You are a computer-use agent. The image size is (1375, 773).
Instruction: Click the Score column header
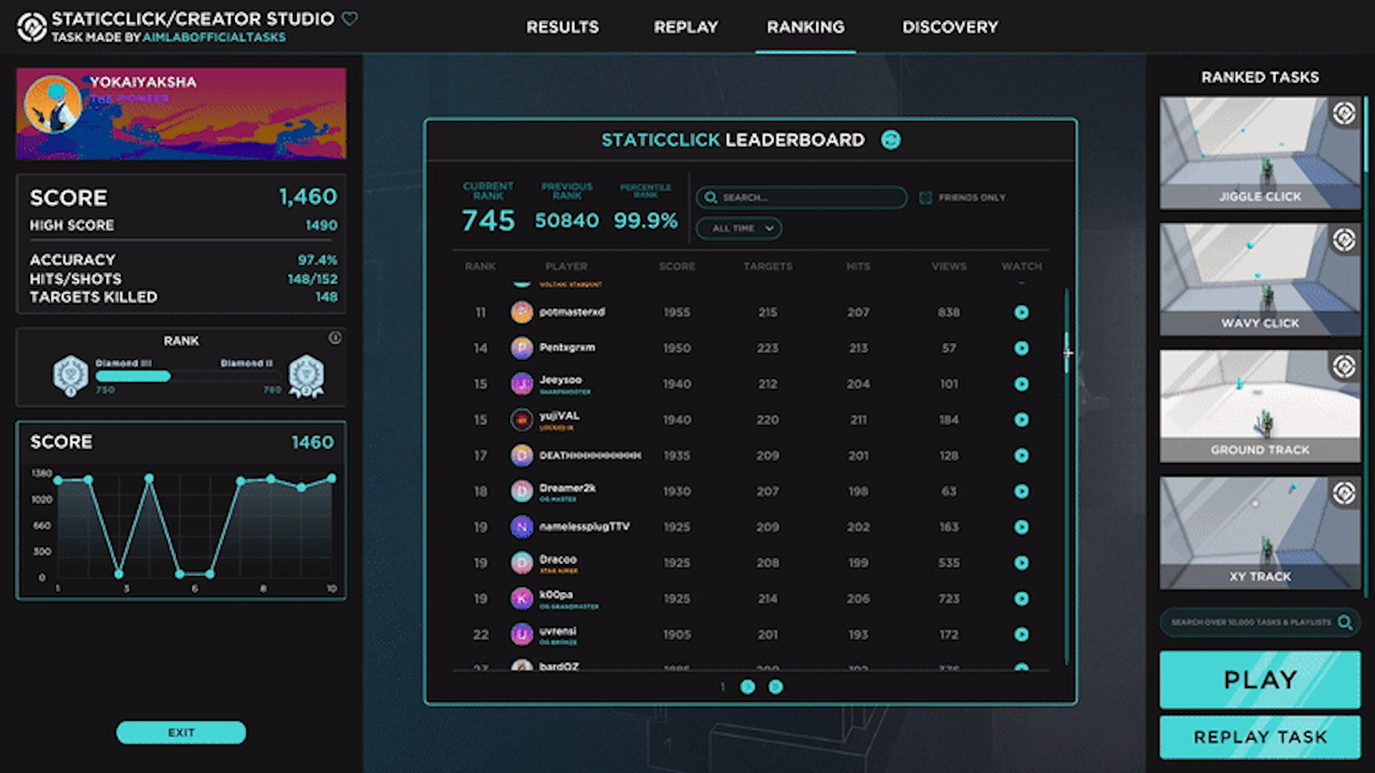click(677, 266)
